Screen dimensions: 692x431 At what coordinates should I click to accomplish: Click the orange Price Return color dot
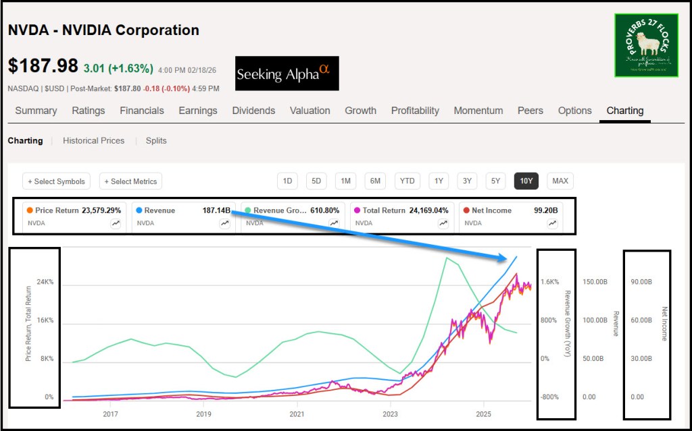pos(30,210)
